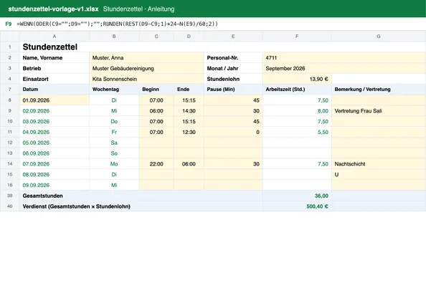This screenshot has height=301, width=426.
Task: Select row header 9
Action: [x=10, y=111]
